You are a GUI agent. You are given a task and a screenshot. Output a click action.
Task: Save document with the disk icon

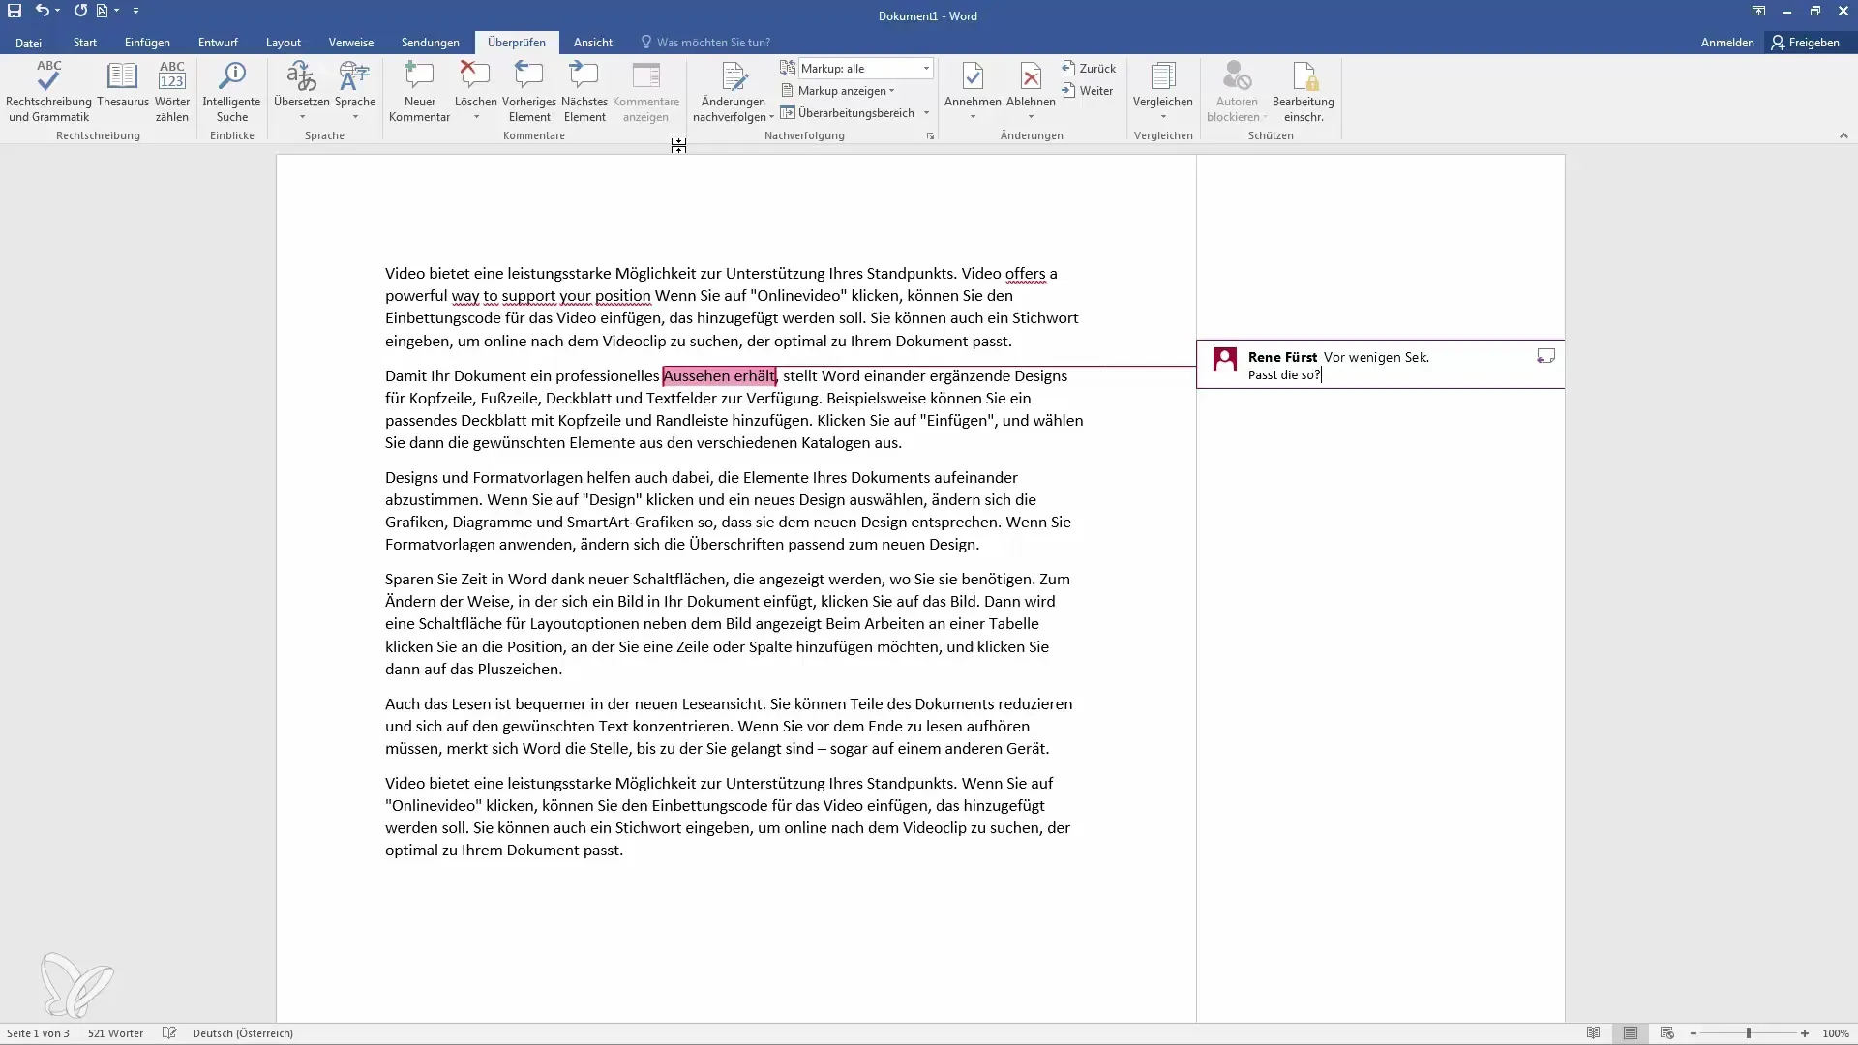point(15,11)
